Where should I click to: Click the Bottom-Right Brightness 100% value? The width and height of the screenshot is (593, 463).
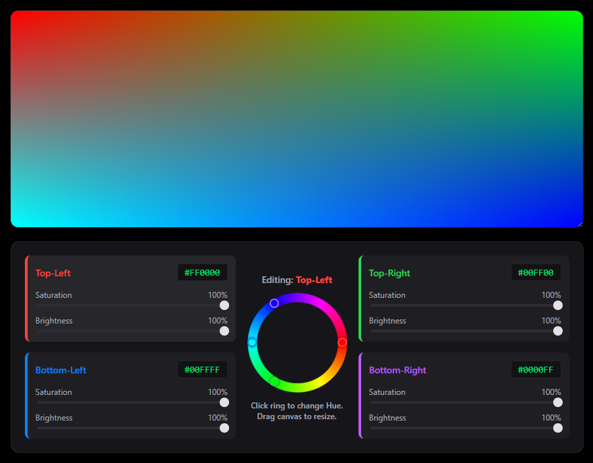tap(551, 418)
